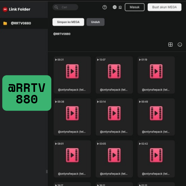Viewport: 186px width, 186px height.
Task: Open the 00:38 video file icon
Action: [72, 113]
